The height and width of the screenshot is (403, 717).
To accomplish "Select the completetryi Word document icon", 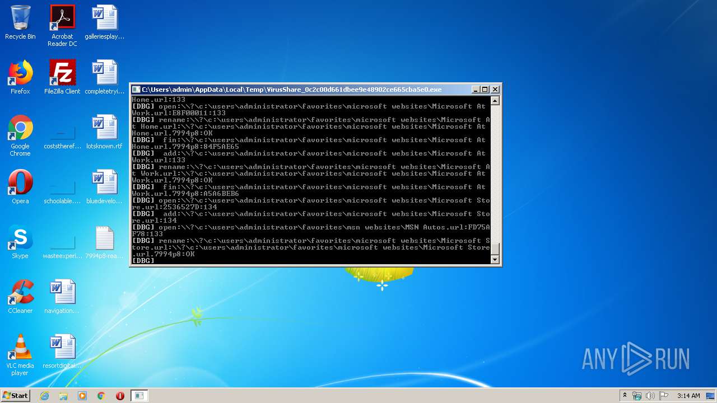I will pos(105,78).
